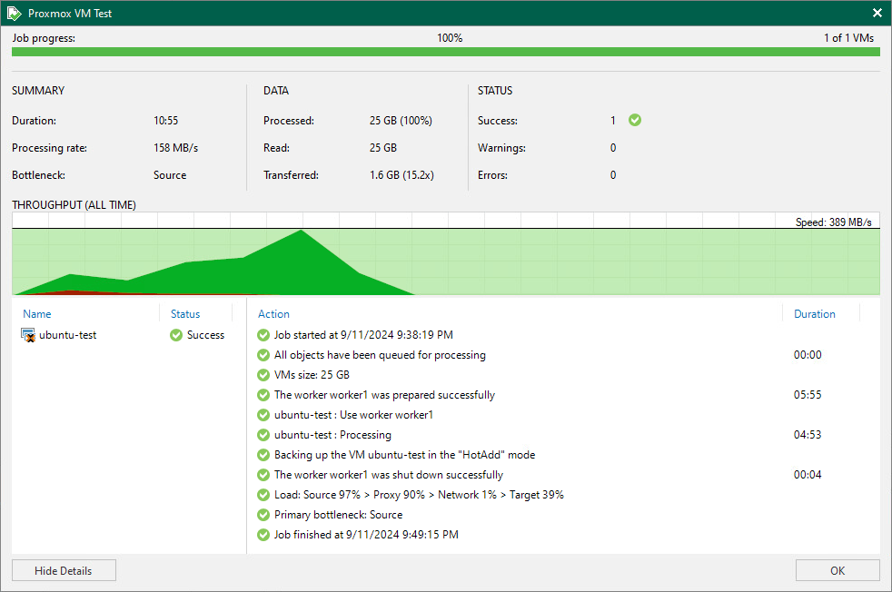Select the ubuntu-test row in list
892x592 pixels.
click(67, 335)
